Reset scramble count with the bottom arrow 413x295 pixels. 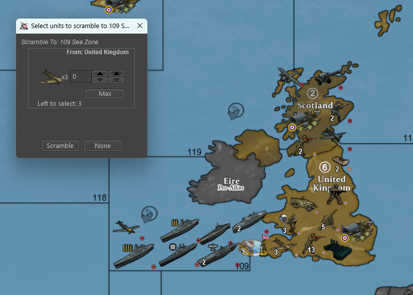(116, 80)
